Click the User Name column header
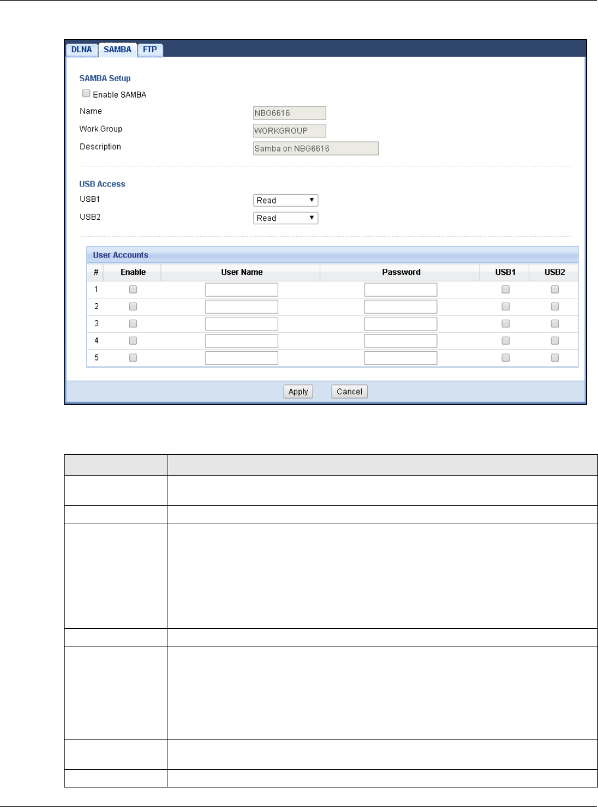The width and height of the screenshot is (598, 807). click(242, 272)
